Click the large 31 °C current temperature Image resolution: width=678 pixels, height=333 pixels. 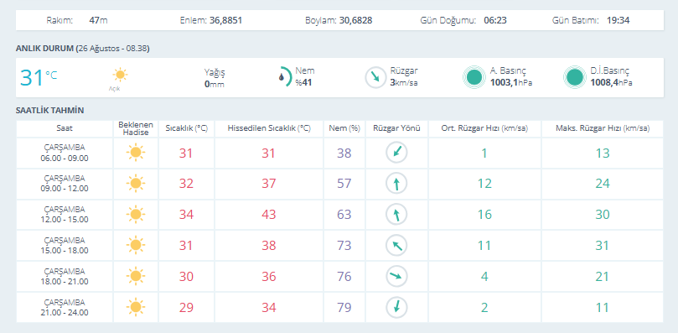tap(38, 78)
